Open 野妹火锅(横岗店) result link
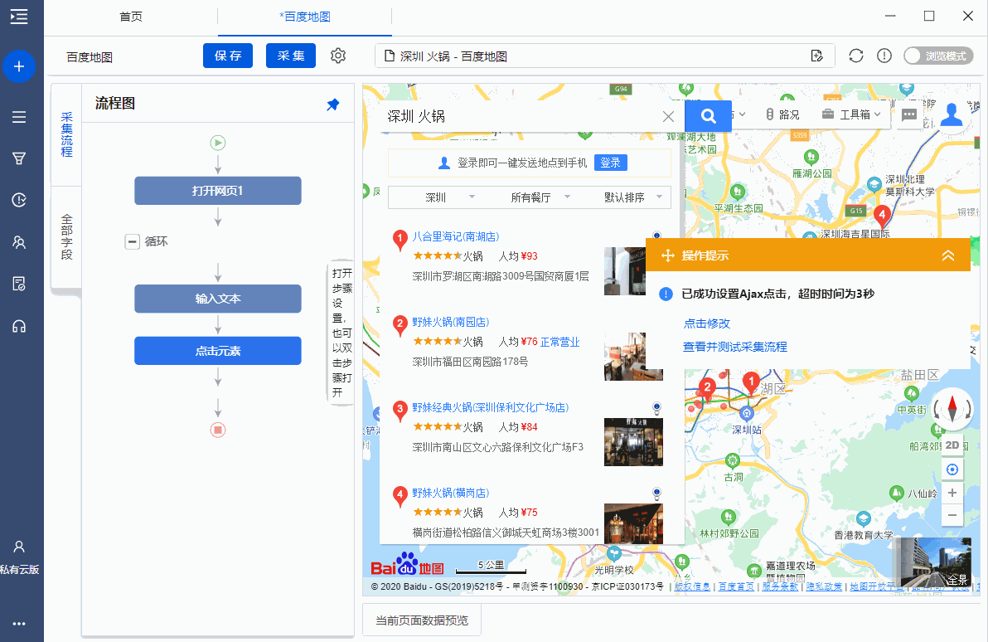The height and width of the screenshot is (642, 988). pyautogui.click(x=451, y=494)
